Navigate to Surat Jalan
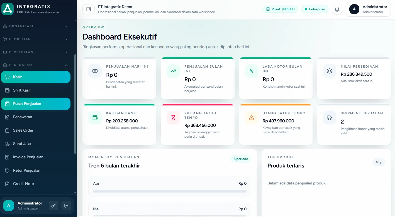Viewport: 395px width, 217px height. click(x=36, y=144)
